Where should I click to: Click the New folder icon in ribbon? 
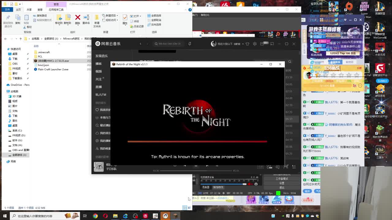coord(97,18)
